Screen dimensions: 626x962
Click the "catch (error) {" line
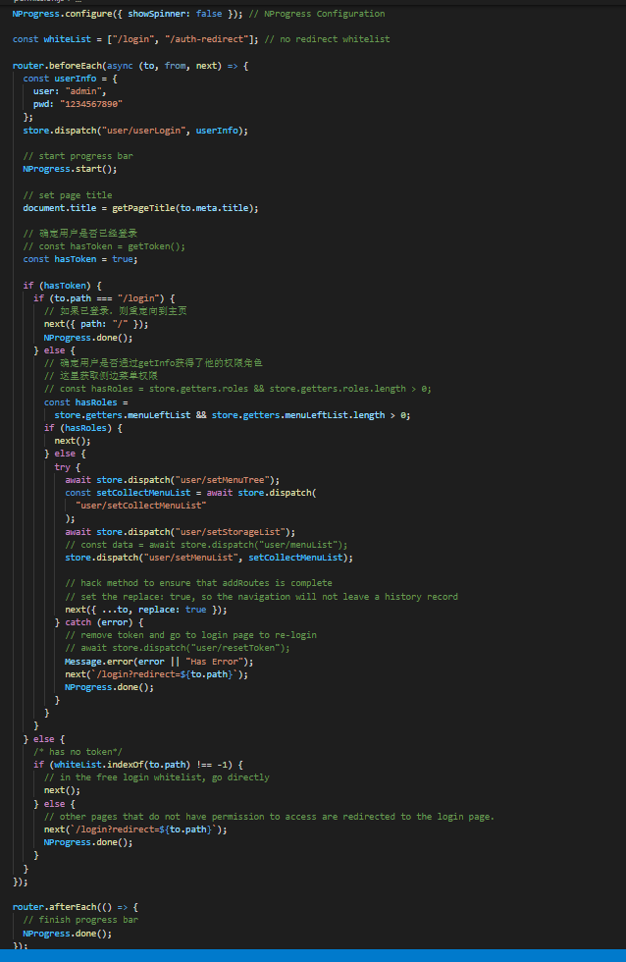point(99,622)
